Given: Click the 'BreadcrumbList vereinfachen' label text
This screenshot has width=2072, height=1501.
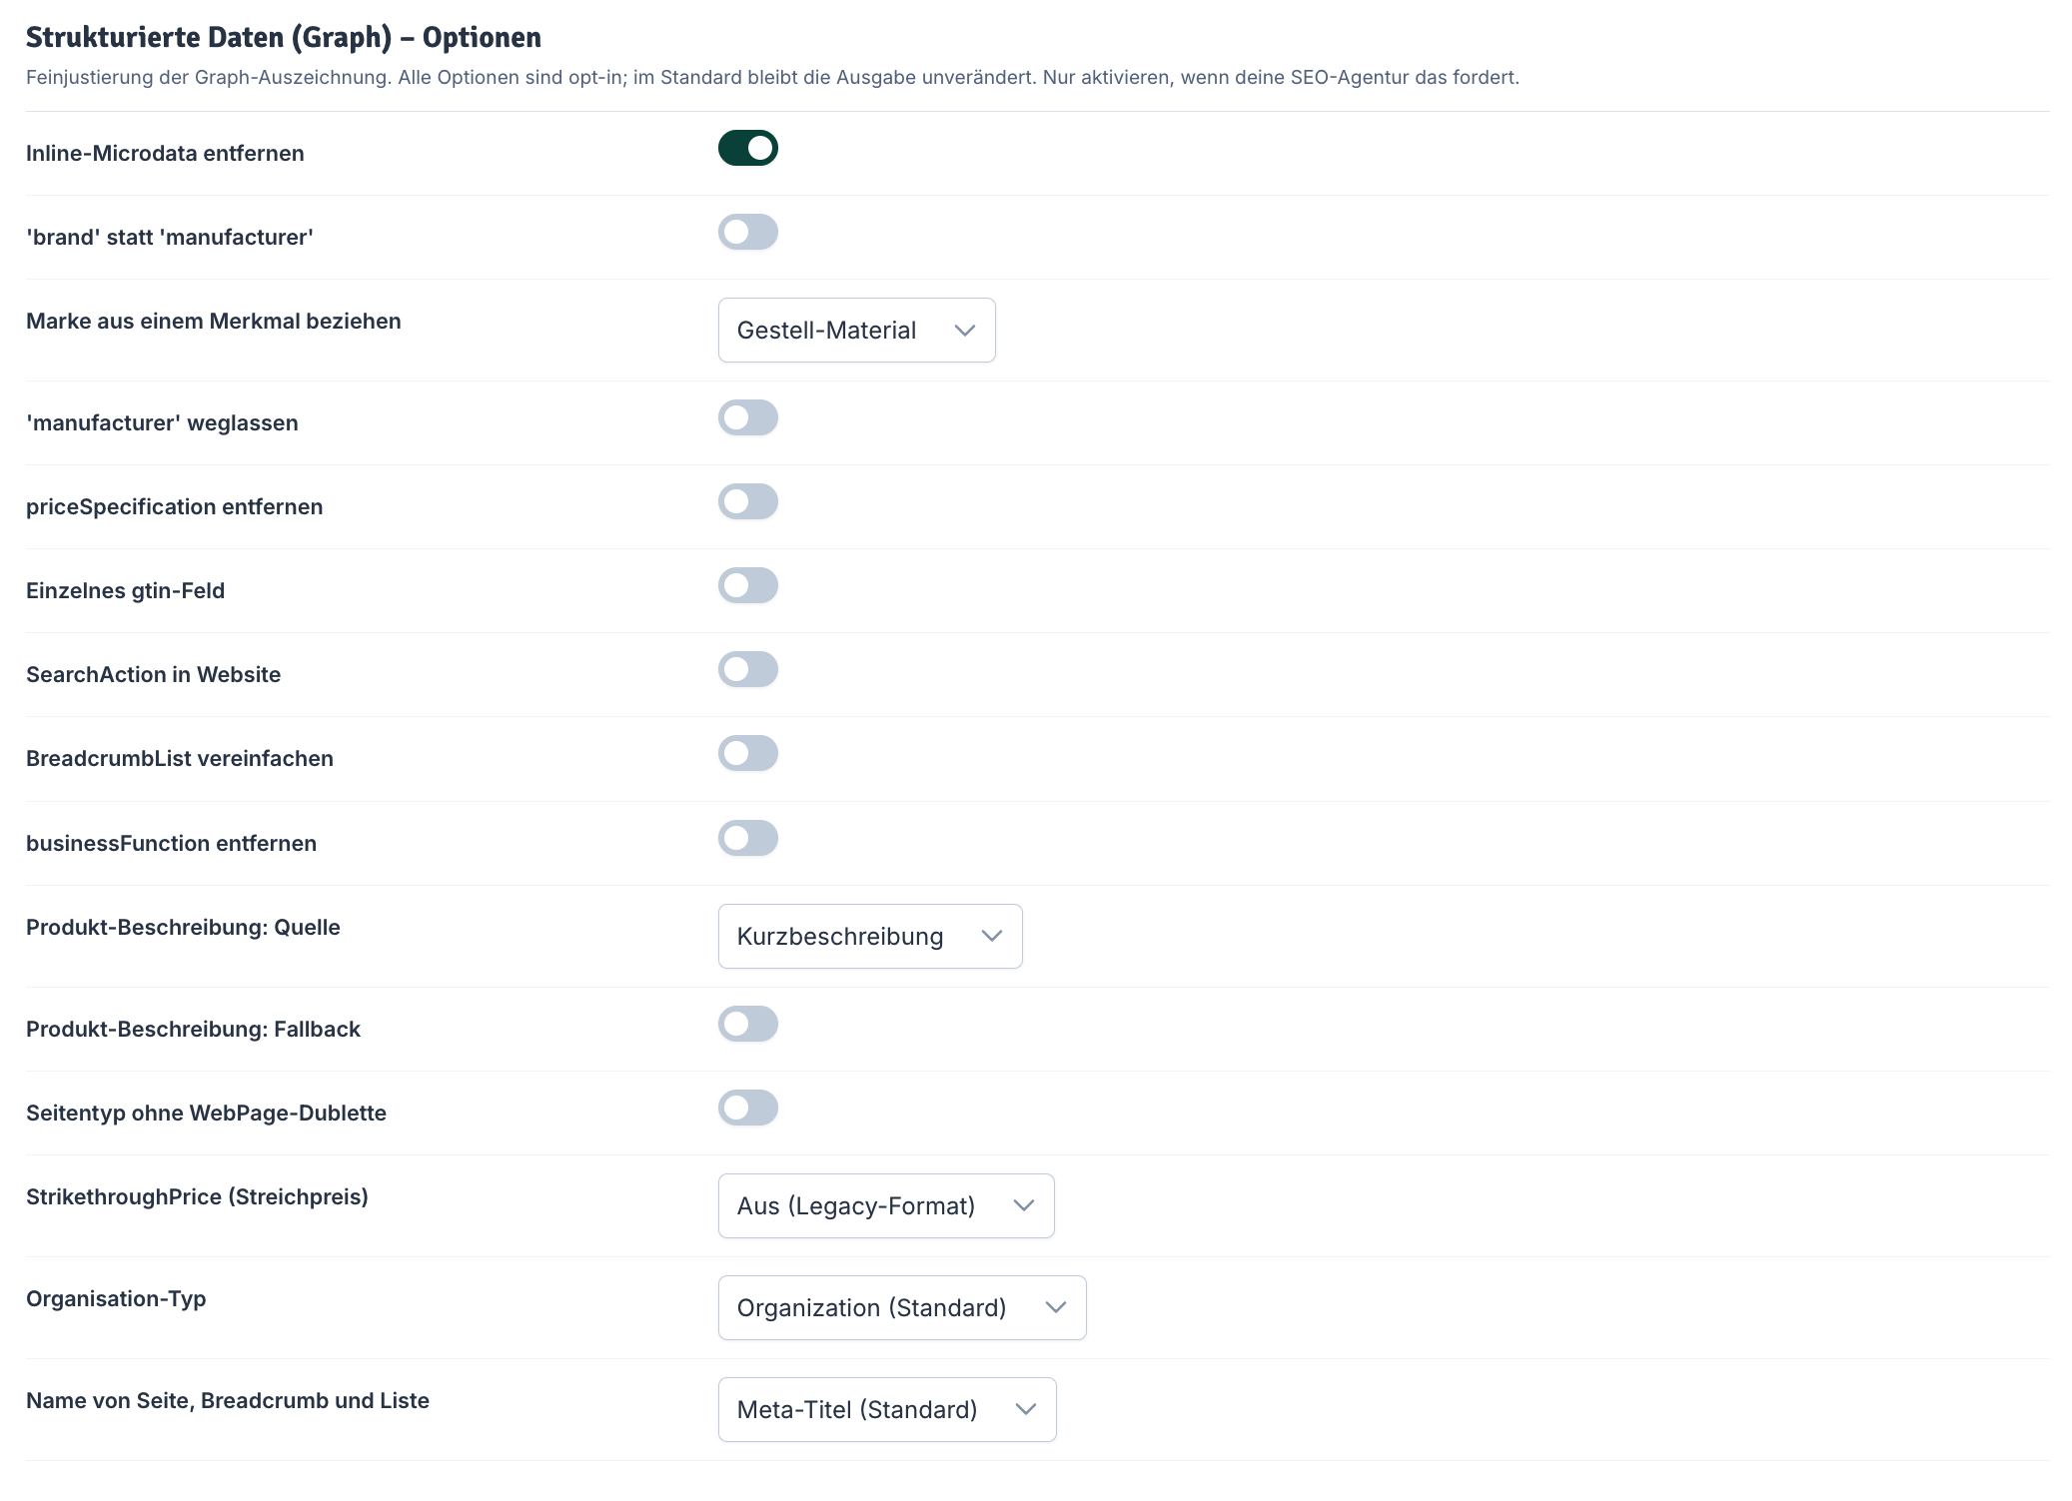Looking at the screenshot, I should [x=180, y=759].
